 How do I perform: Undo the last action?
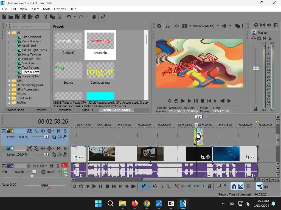coord(69,17)
